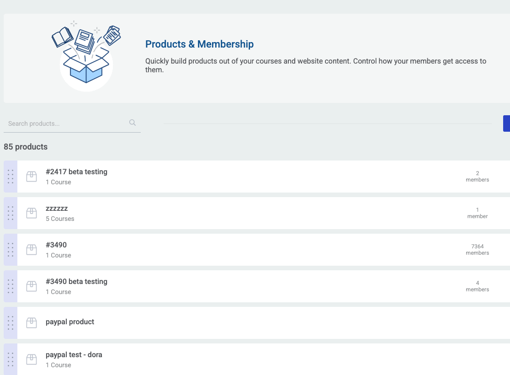Open the #3490 beta testing product
This screenshot has height=375, width=510.
coord(76,282)
